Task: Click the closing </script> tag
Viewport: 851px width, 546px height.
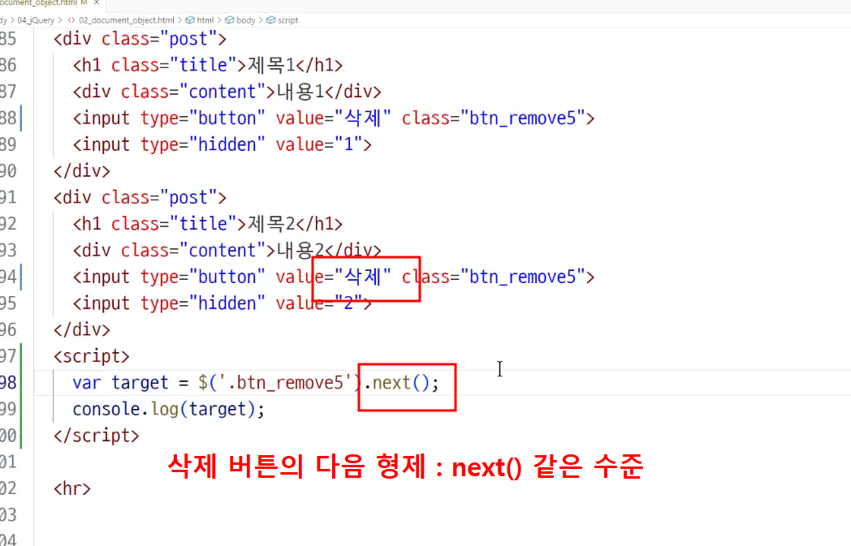Action: coord(96,436)
